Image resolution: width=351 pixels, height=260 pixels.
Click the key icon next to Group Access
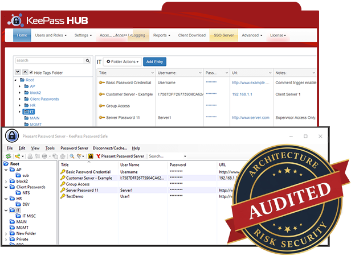63,184
